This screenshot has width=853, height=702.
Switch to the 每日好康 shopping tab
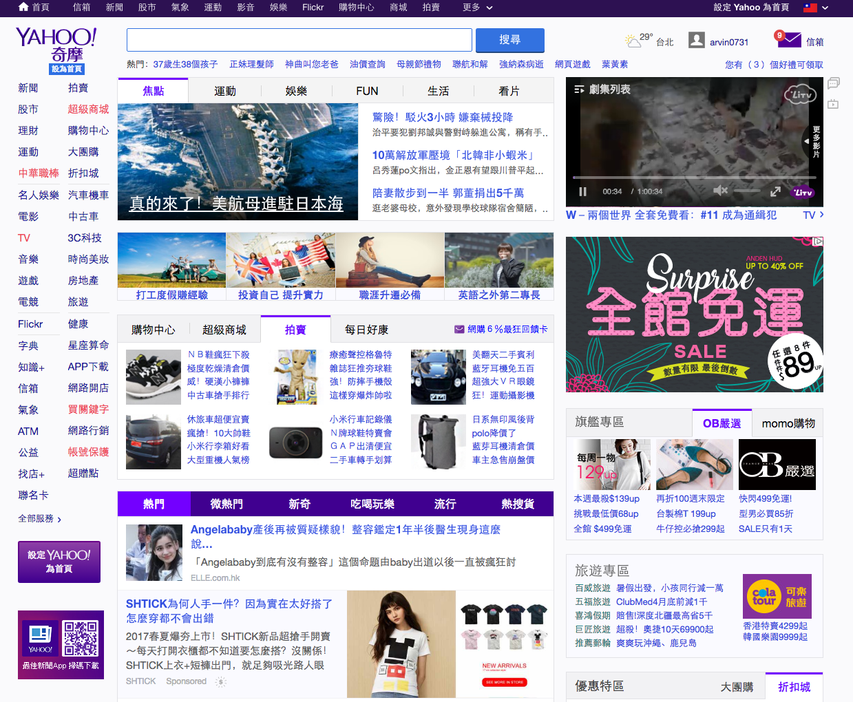pyautogui.click(x=366, y=330)
